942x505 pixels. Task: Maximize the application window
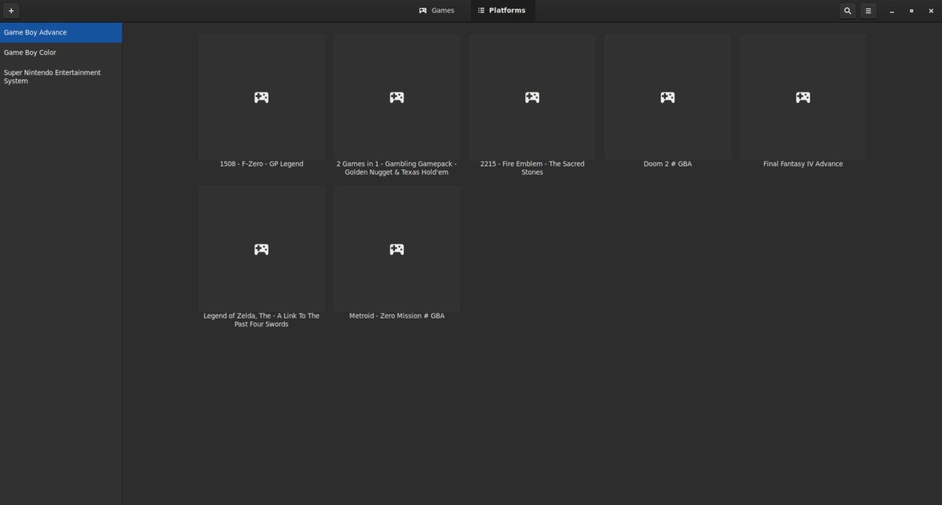(x=911, y=11)
